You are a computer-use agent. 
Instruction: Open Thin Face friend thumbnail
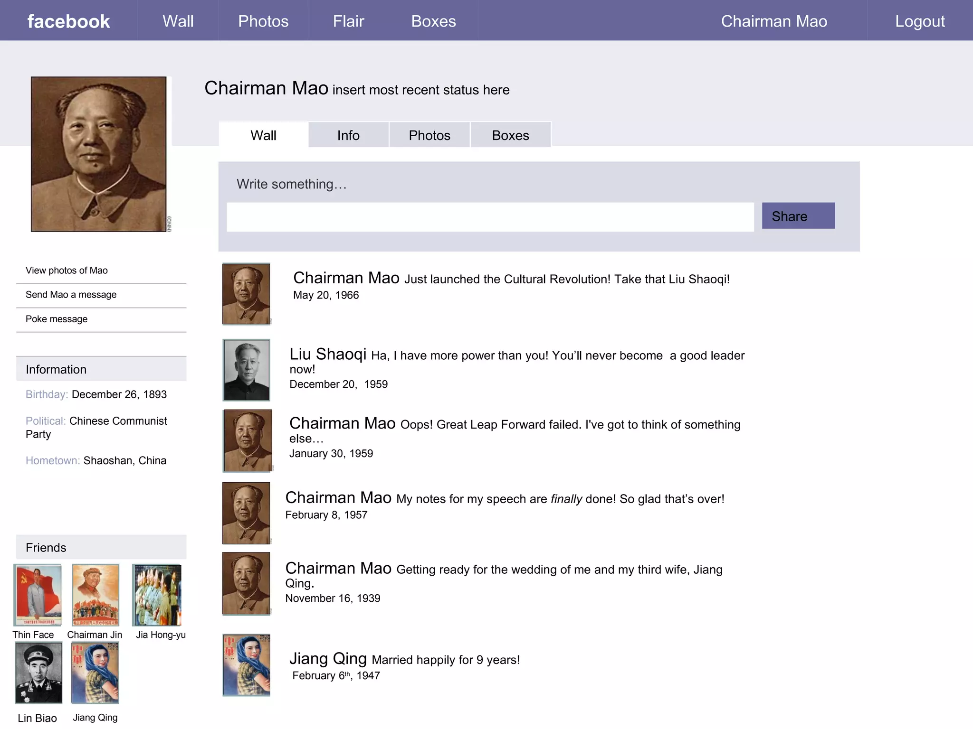pos(38,595)
